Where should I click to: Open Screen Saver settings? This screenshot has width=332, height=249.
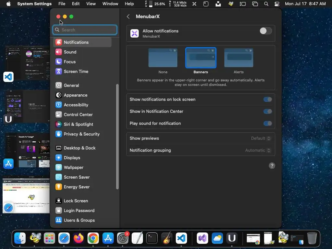click(x=82, y=177)
